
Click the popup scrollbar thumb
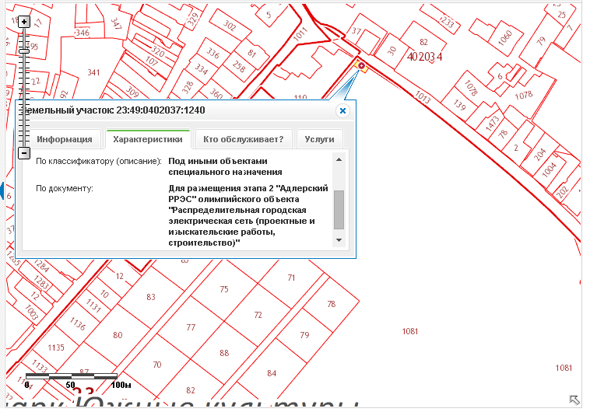[339, 210]
